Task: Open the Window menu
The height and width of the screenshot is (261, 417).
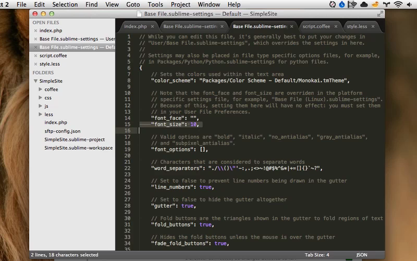Action: click(209, 5)
